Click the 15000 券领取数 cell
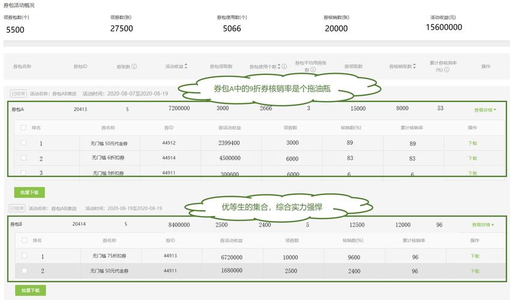The image size is (510, 300). coord(358,109)
